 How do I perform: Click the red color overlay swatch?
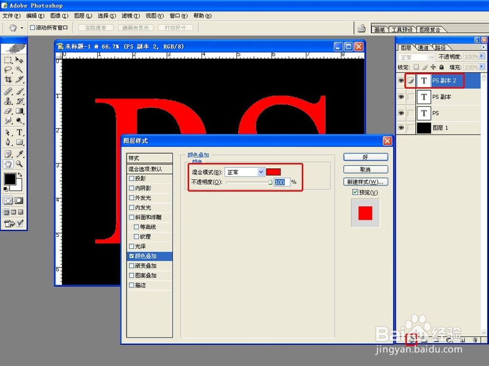click(x=273, y=171)
